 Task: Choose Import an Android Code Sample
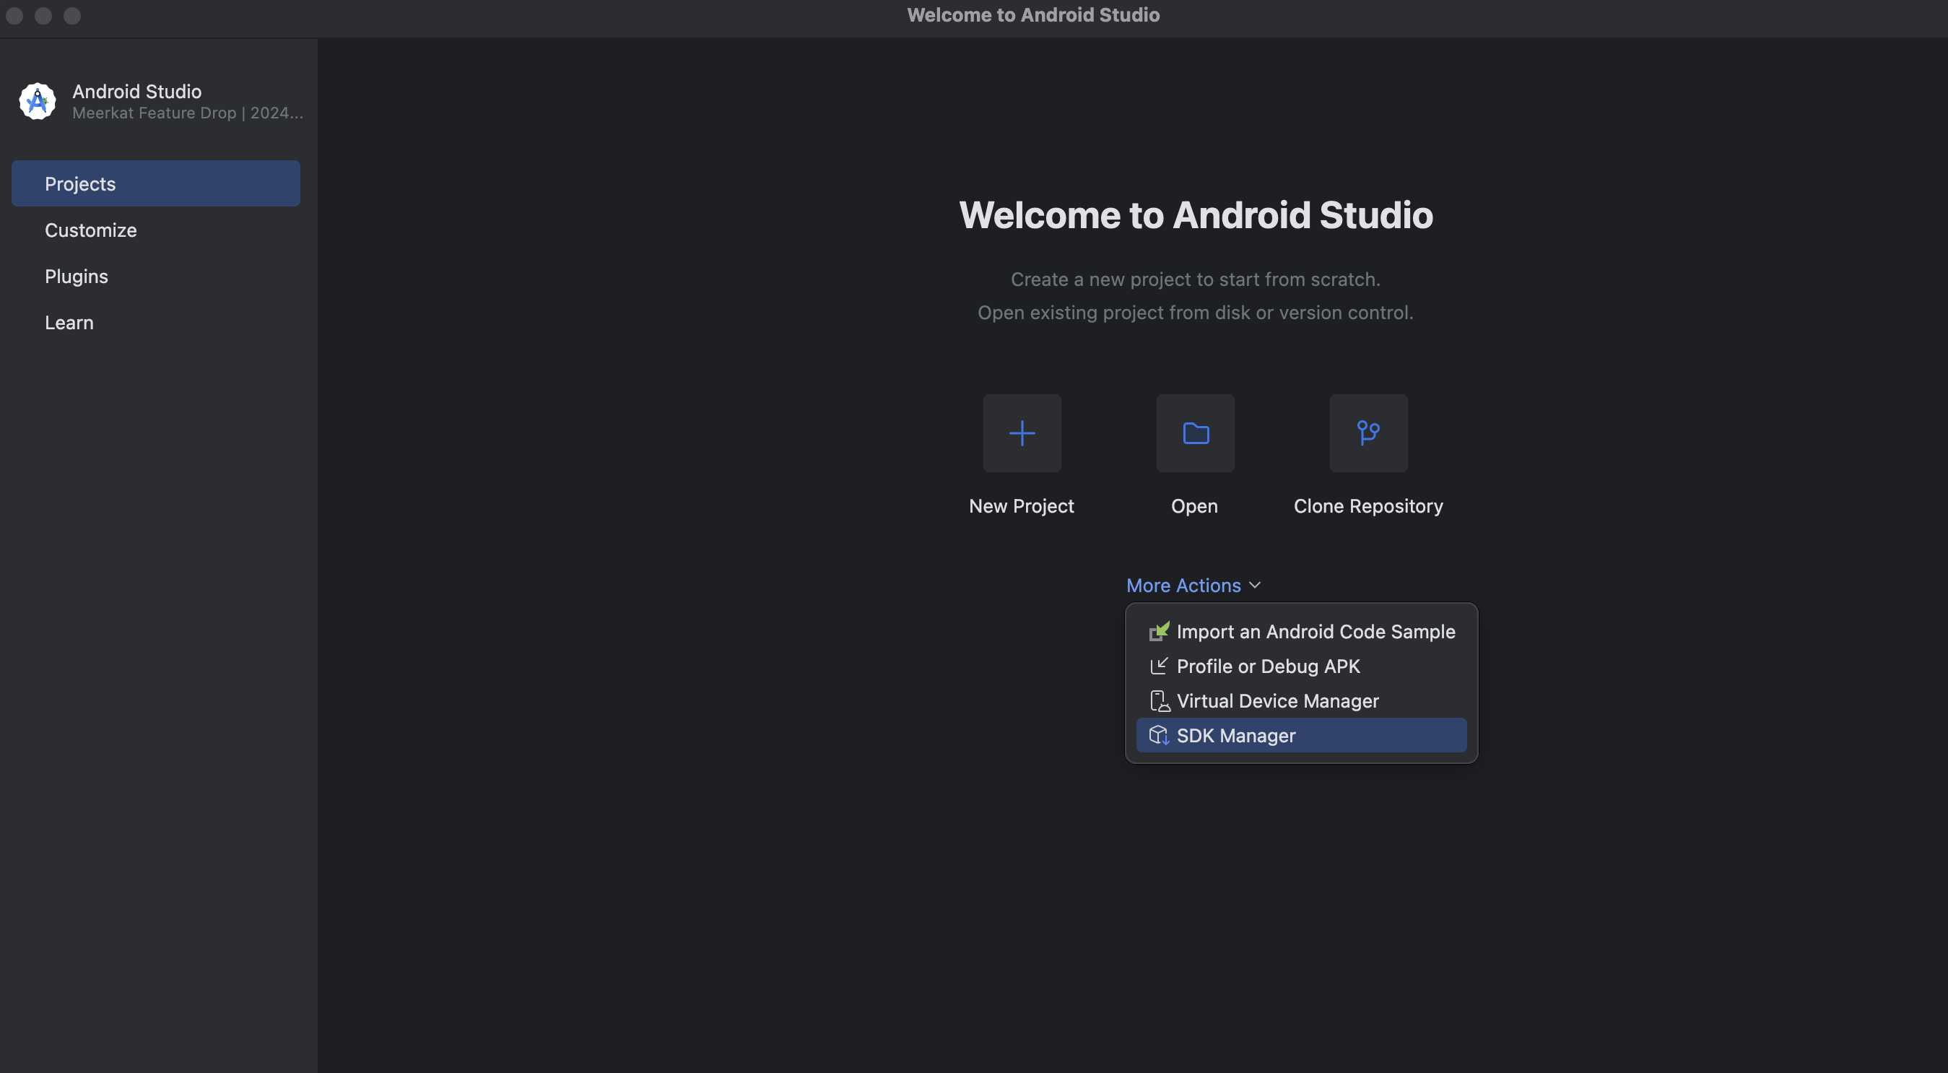point(1315,631)
